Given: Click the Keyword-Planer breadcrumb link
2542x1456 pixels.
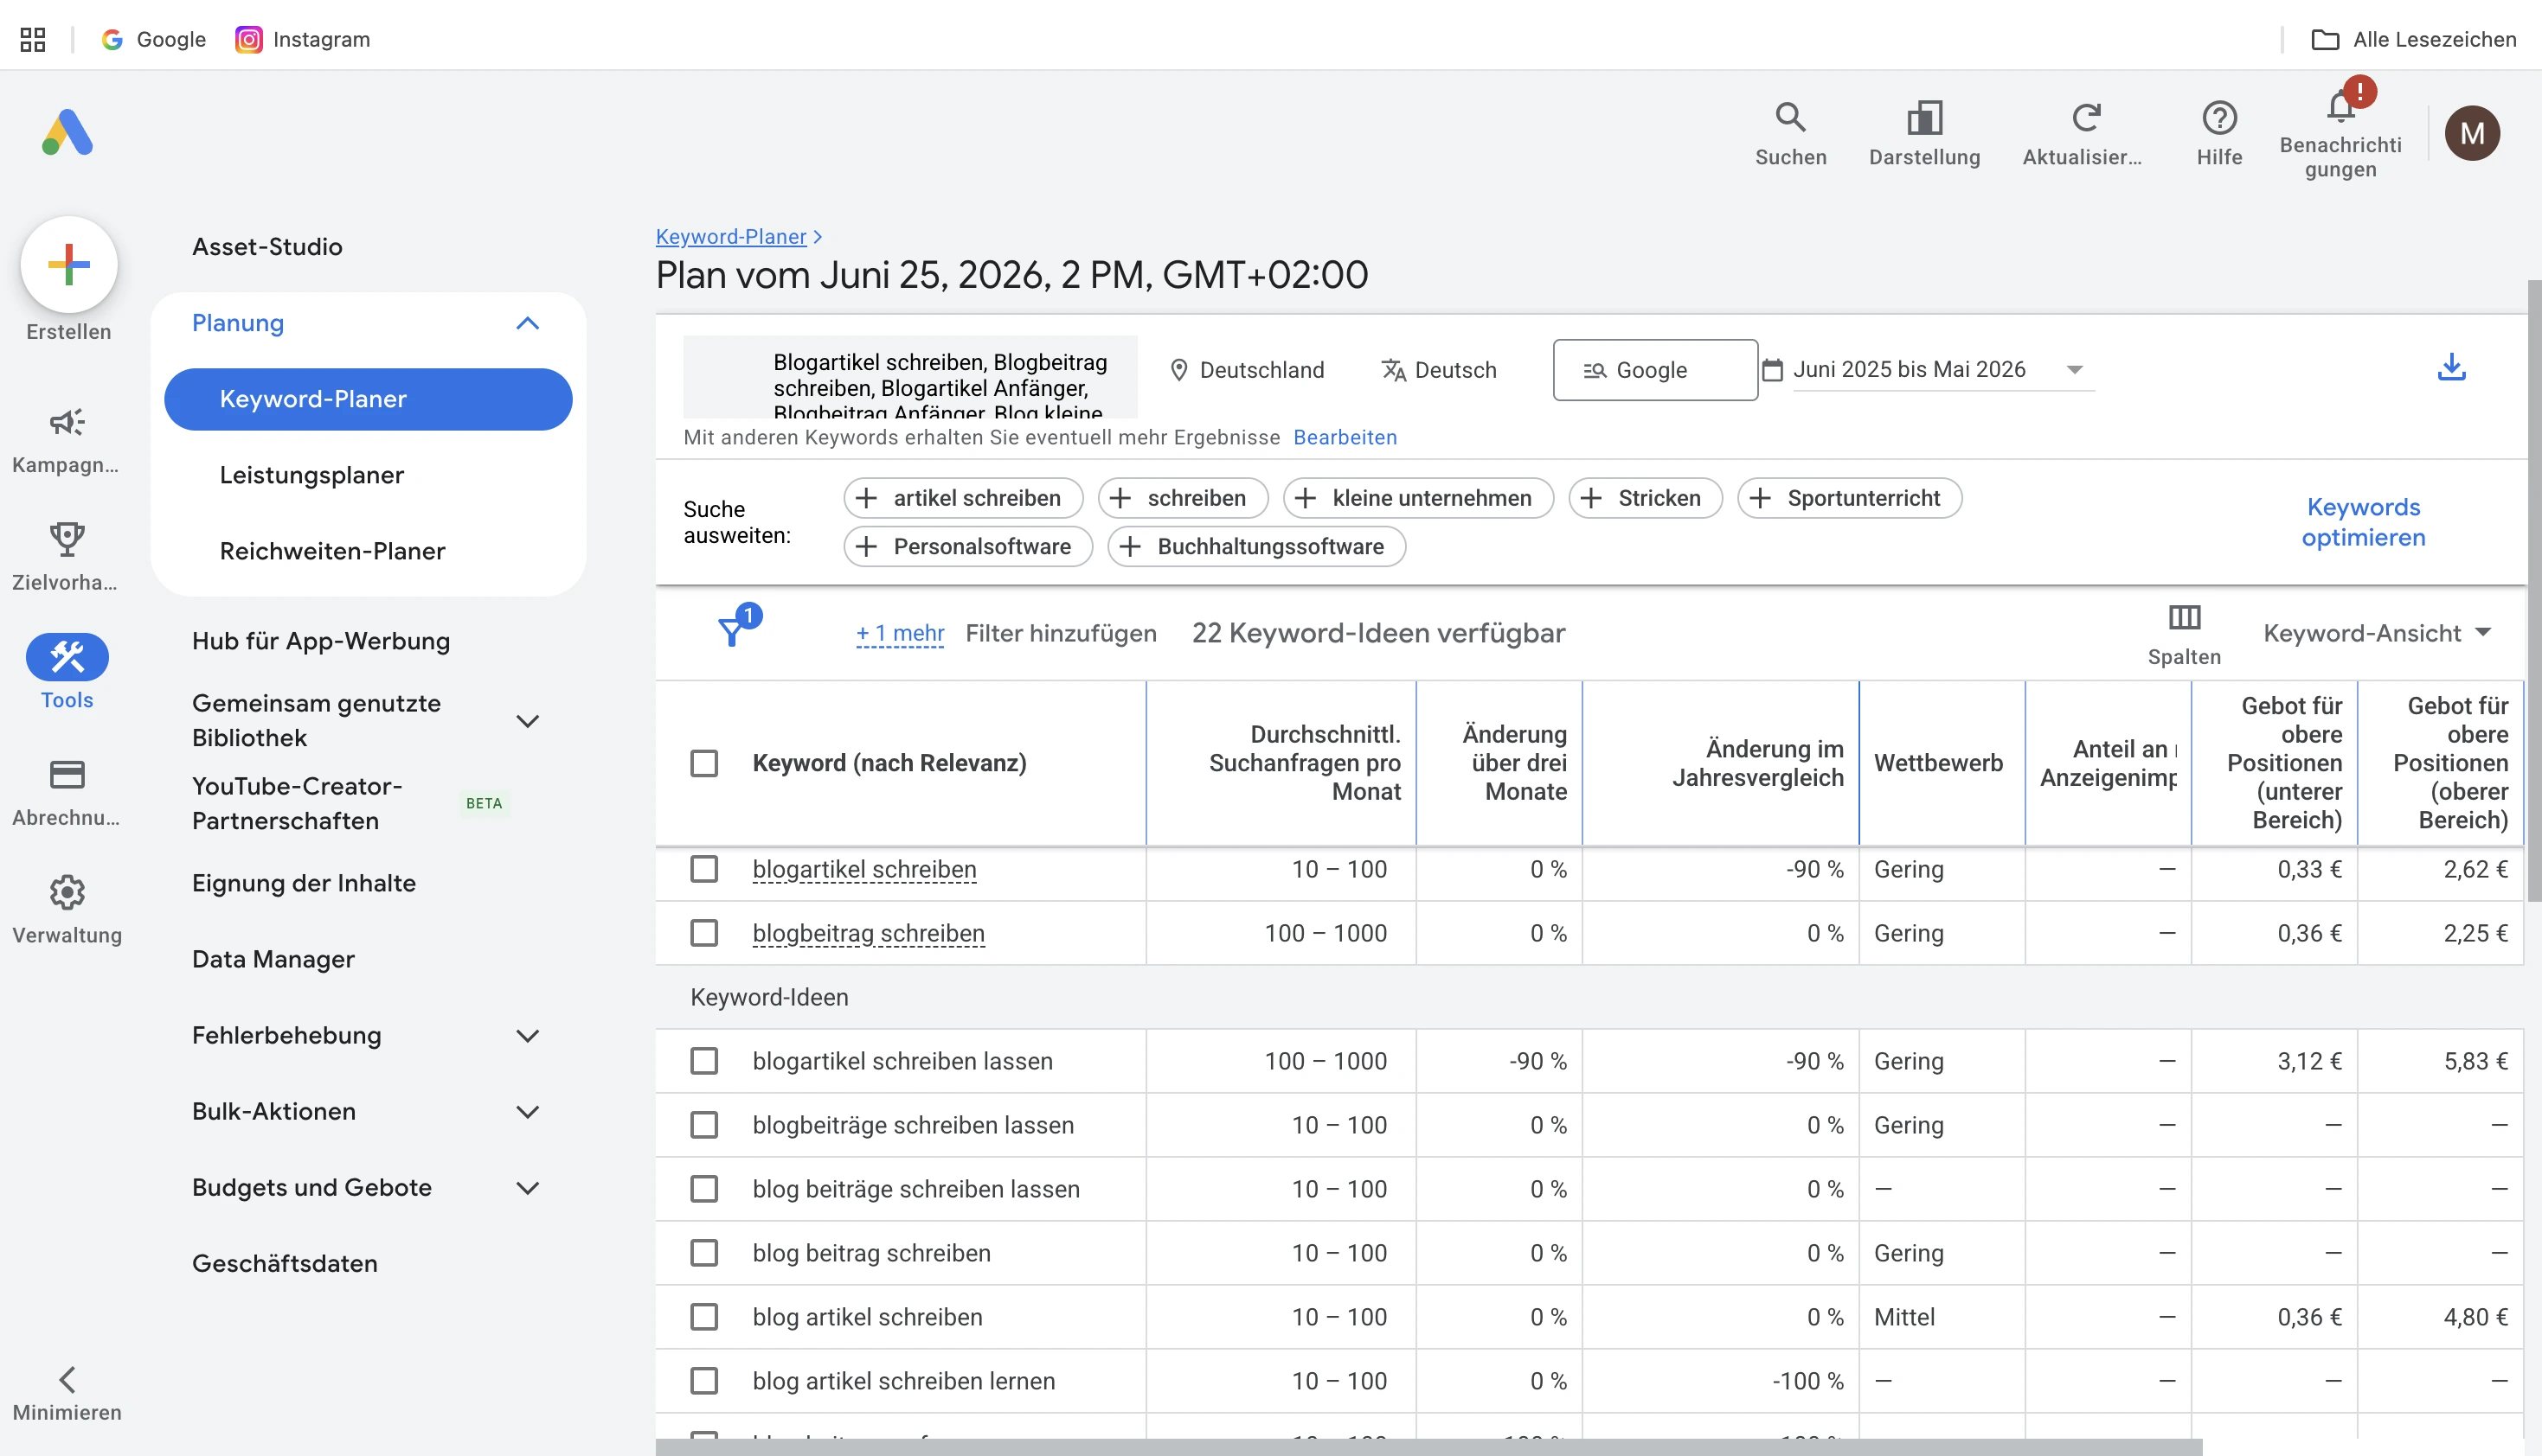Looking at the screenshot, I should (730, 237).
